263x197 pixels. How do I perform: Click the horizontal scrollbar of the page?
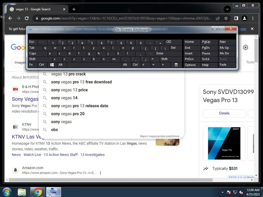pos(111,180)
